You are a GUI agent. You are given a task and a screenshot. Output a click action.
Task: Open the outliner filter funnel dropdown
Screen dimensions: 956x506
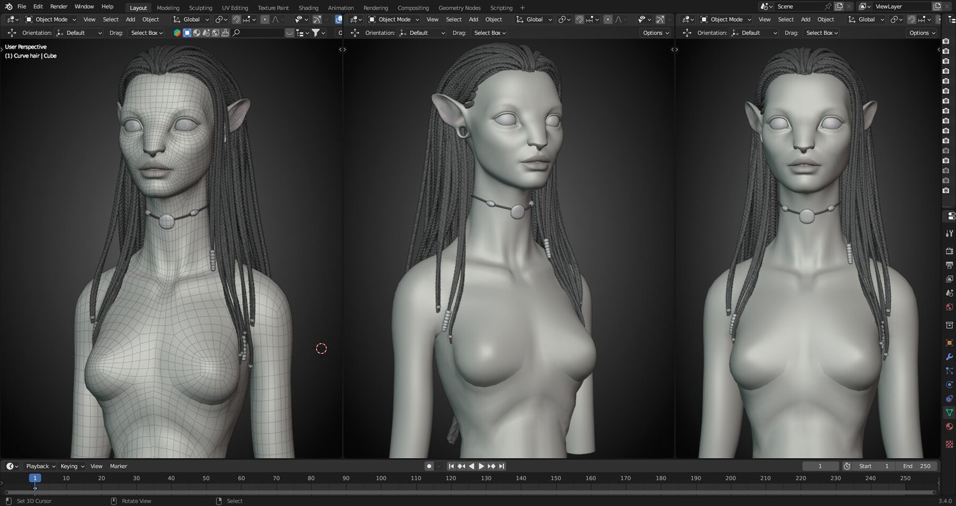[318, 33]
